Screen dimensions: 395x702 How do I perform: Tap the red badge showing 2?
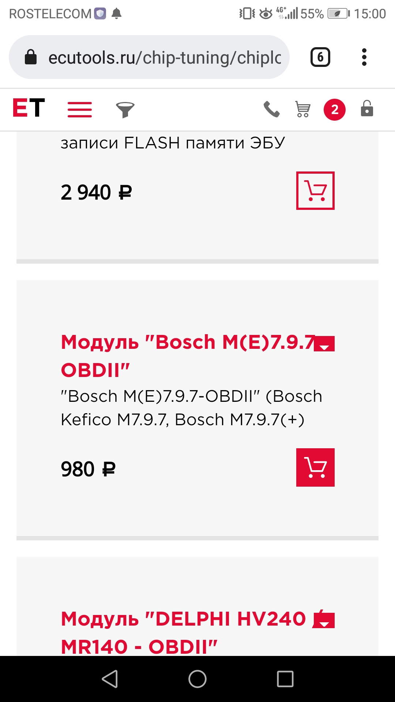pos(334,109)
